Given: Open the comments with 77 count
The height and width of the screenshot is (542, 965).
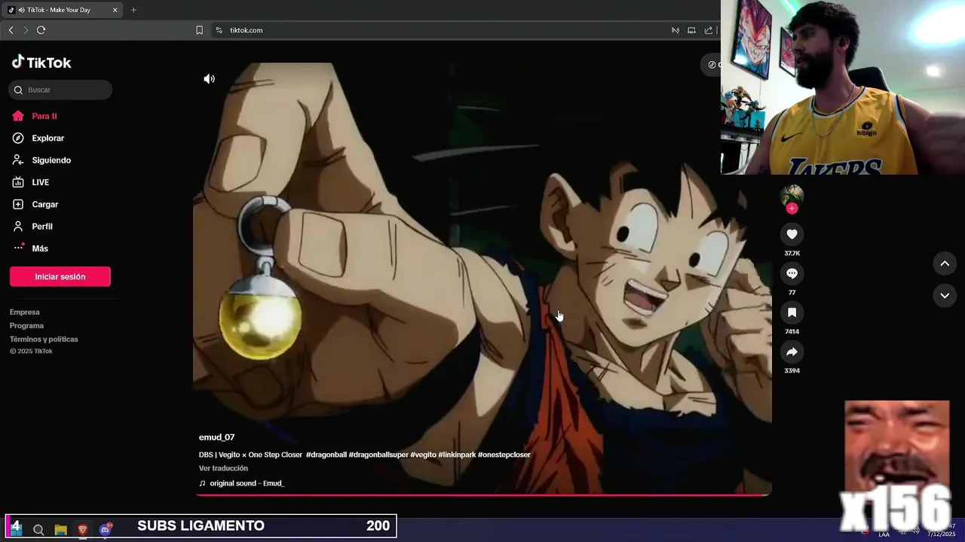Looking at the screenshot, I should (x=792, y=273).
